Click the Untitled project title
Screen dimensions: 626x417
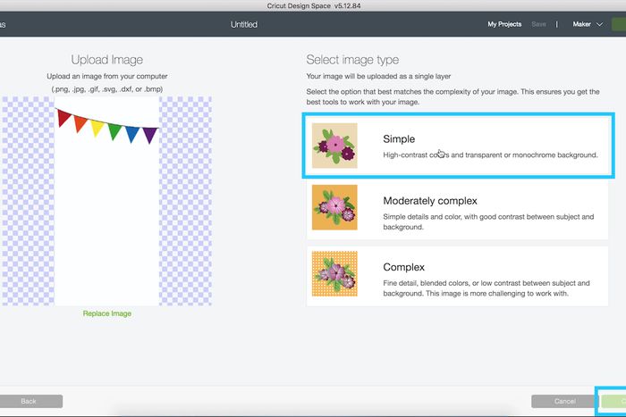(243, 24)
